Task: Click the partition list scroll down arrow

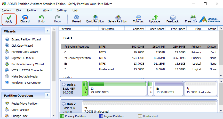Action: [221, 75]
